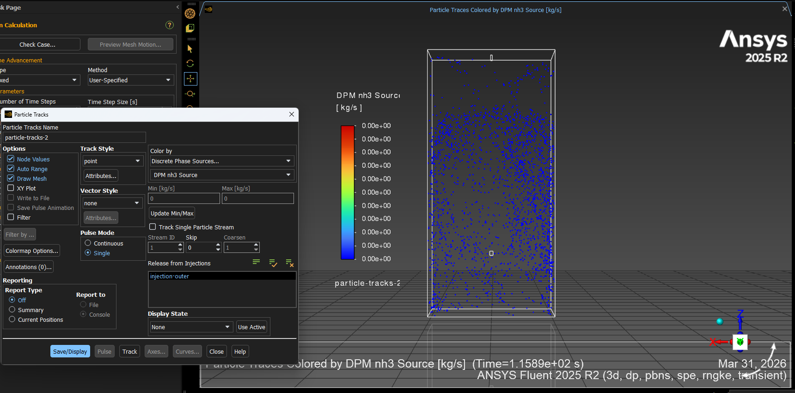
Task: Enable Track Single Particle Stream
Action: click(x=153, y=227)
